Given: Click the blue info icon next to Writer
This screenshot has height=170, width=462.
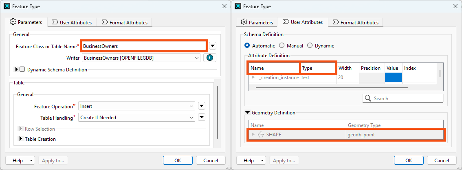Looking at the screenshot, I should coord(210,58).
